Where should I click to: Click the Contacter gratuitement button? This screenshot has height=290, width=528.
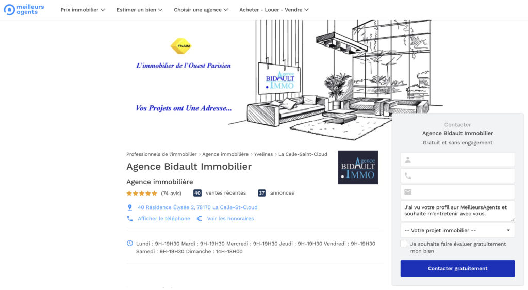[x=457, y=268]
